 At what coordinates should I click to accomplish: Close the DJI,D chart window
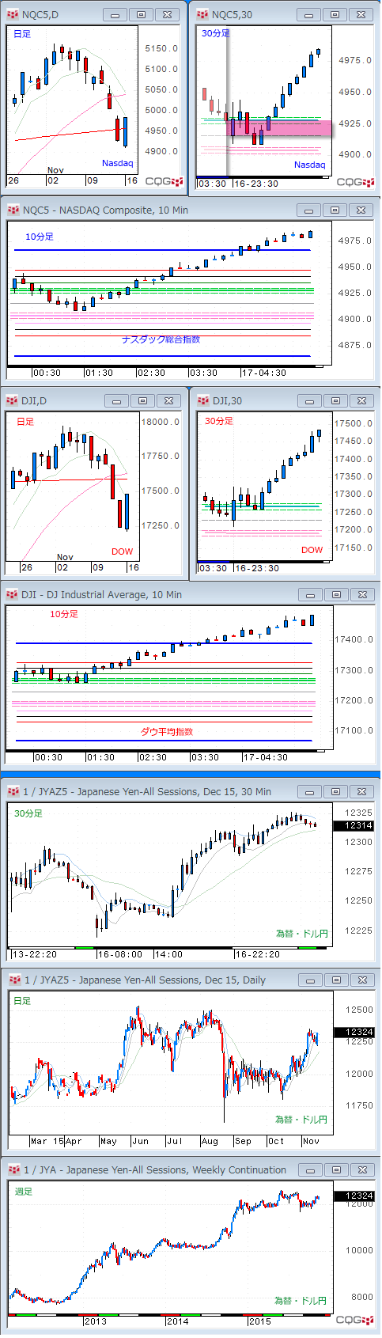(x=168, y=400)
